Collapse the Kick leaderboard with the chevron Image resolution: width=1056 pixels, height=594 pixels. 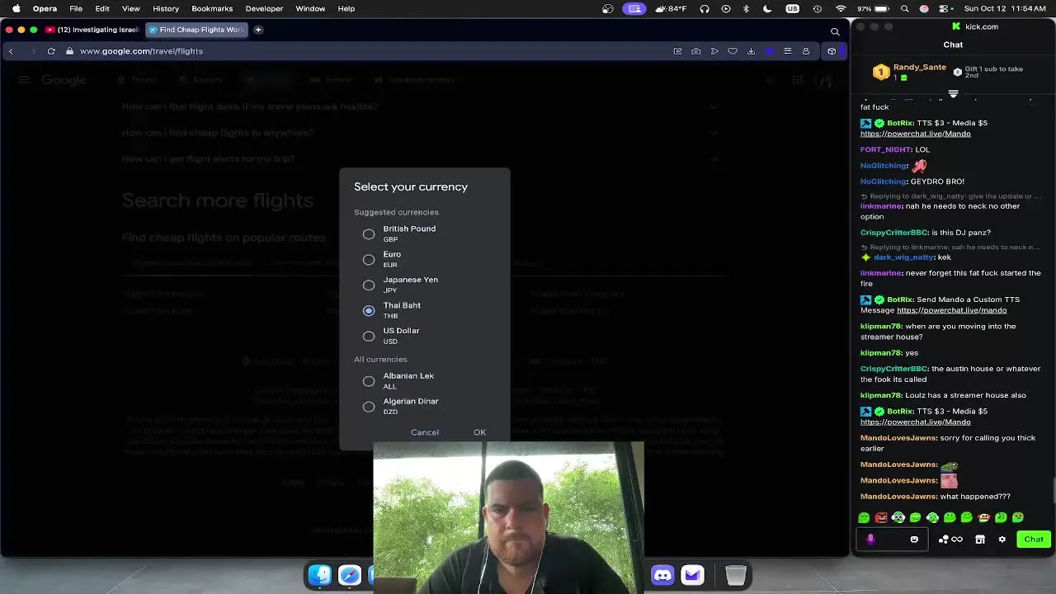coord(953,93)
